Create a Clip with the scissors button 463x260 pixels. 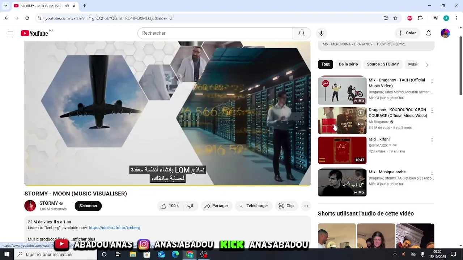286,206
